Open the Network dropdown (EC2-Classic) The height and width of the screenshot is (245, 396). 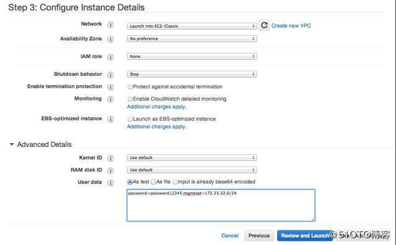click(192, 26)
